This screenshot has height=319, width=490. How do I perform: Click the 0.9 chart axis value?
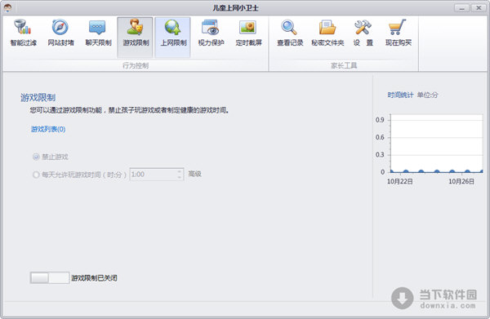(x=380, y=120)
